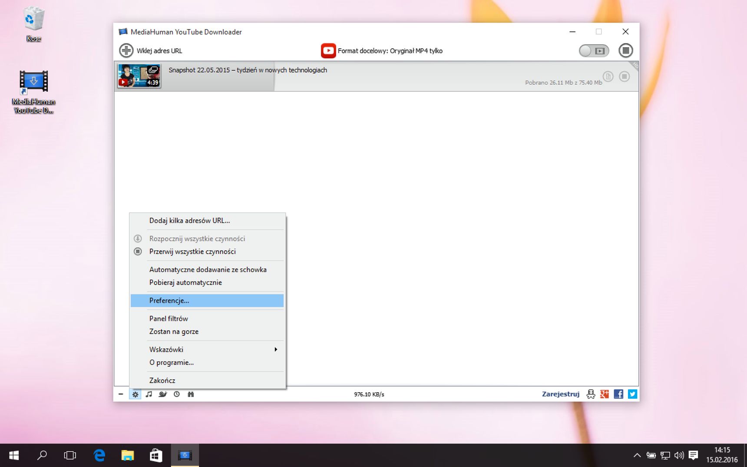Click the MediaHuman YouTube Downloader desktop shortcut

tap(33, 92)
